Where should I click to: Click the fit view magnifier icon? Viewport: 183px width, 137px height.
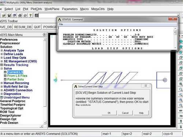point(181,84)
